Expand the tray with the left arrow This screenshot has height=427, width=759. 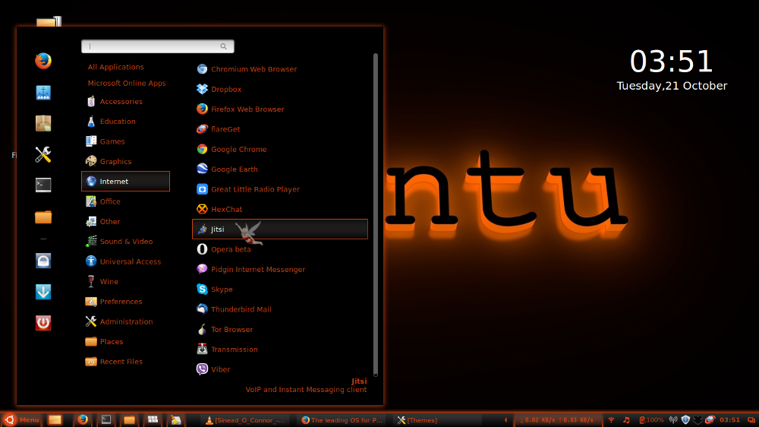tap(505, 420)
